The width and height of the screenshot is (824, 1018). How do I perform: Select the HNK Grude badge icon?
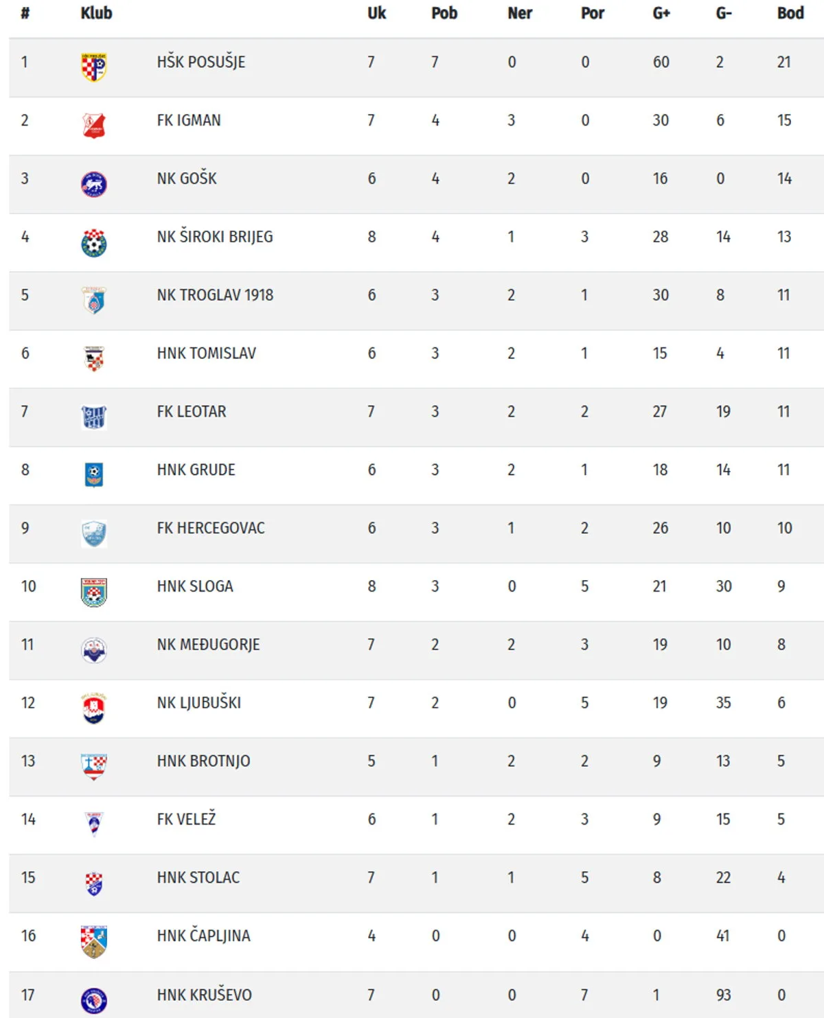click(94, 475)
